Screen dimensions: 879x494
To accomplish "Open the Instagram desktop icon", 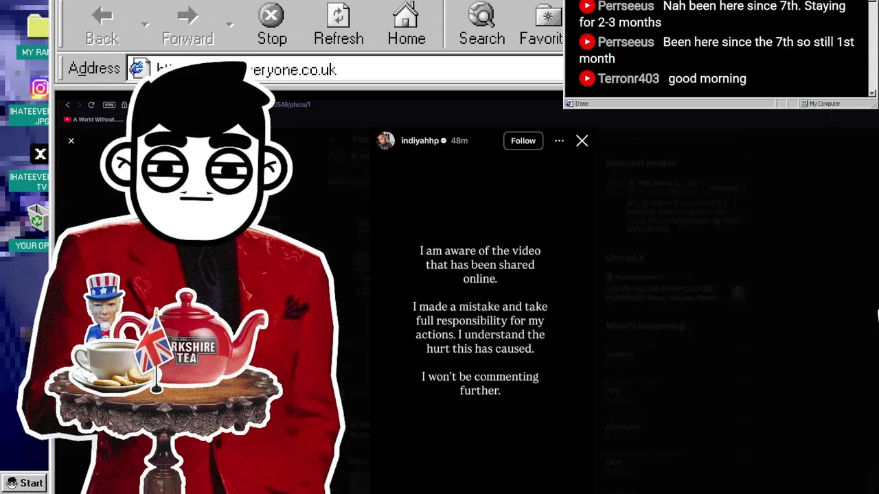I will [x=40, y=89].
